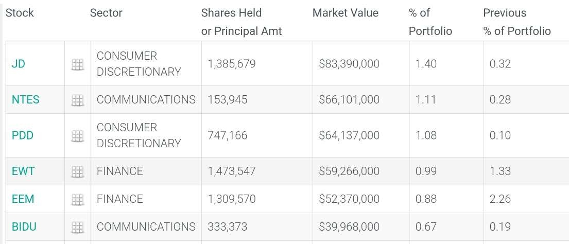Open the EEM stock link

(x=23, y=199)
